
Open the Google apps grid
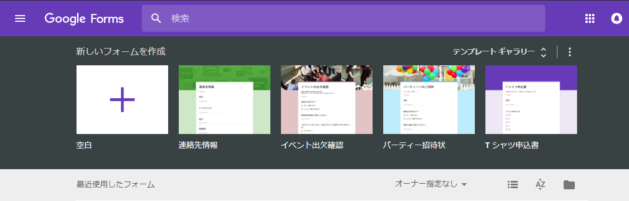pyautogui.click(x=590, y=18)
